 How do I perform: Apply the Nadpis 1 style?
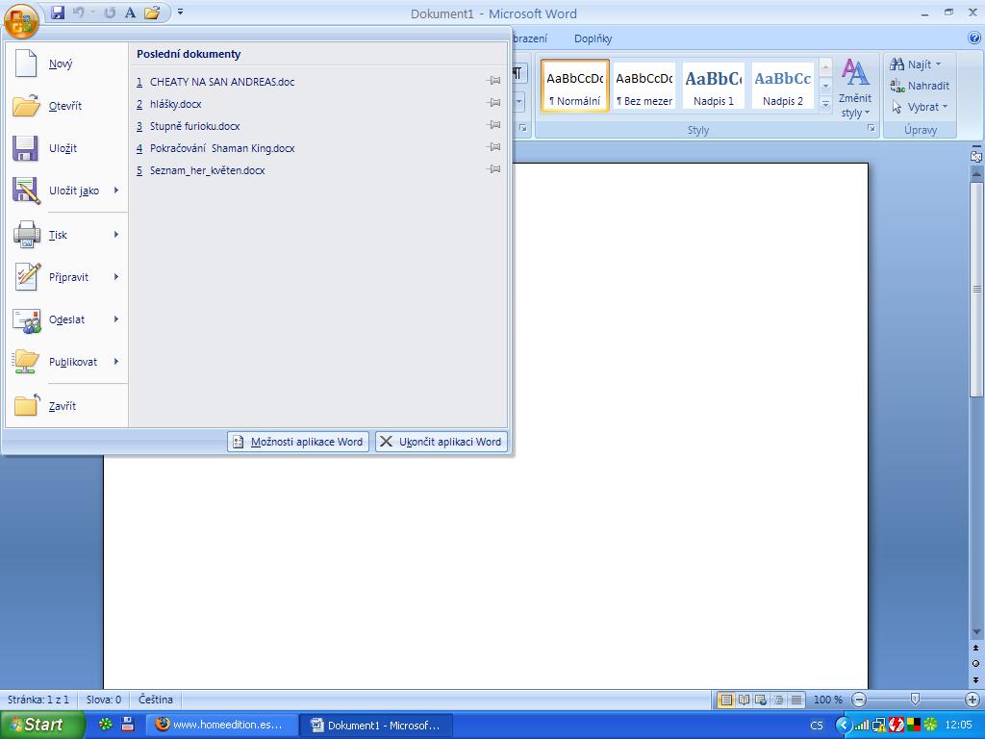coord(713,86)
